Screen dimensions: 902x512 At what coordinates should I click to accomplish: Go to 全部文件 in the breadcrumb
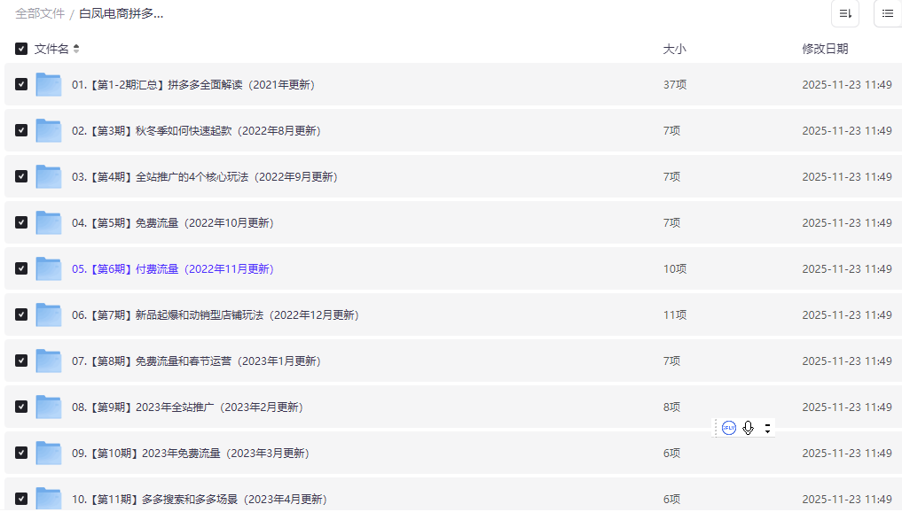click(x=40, y=14)
